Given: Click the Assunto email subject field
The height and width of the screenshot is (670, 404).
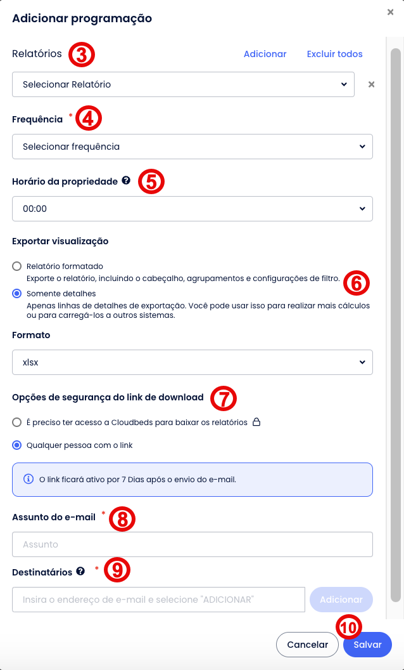Looking at the screenshot, I should coord(193,544).
